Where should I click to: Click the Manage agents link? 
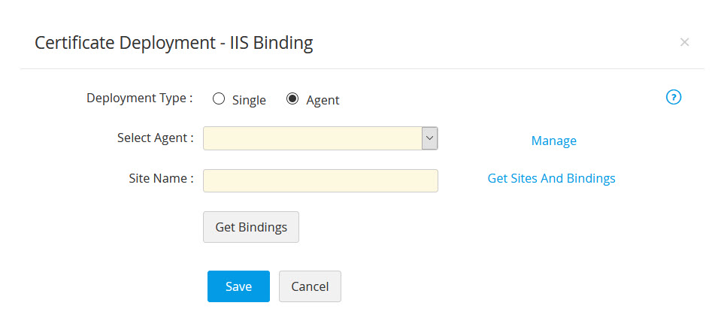[553, 141]
